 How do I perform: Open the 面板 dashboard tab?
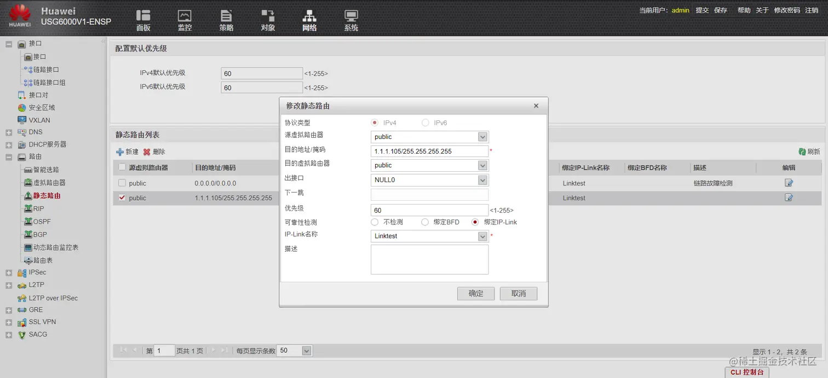click(143, 20)
